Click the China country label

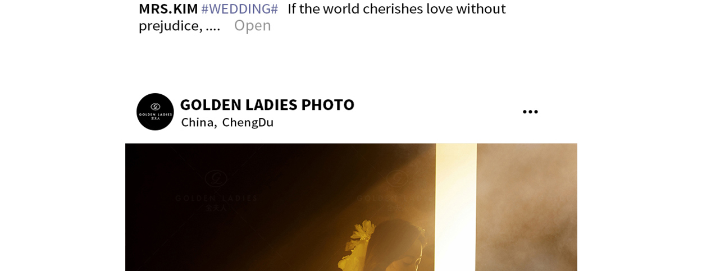pyautogui.click(x=199, y=122)
